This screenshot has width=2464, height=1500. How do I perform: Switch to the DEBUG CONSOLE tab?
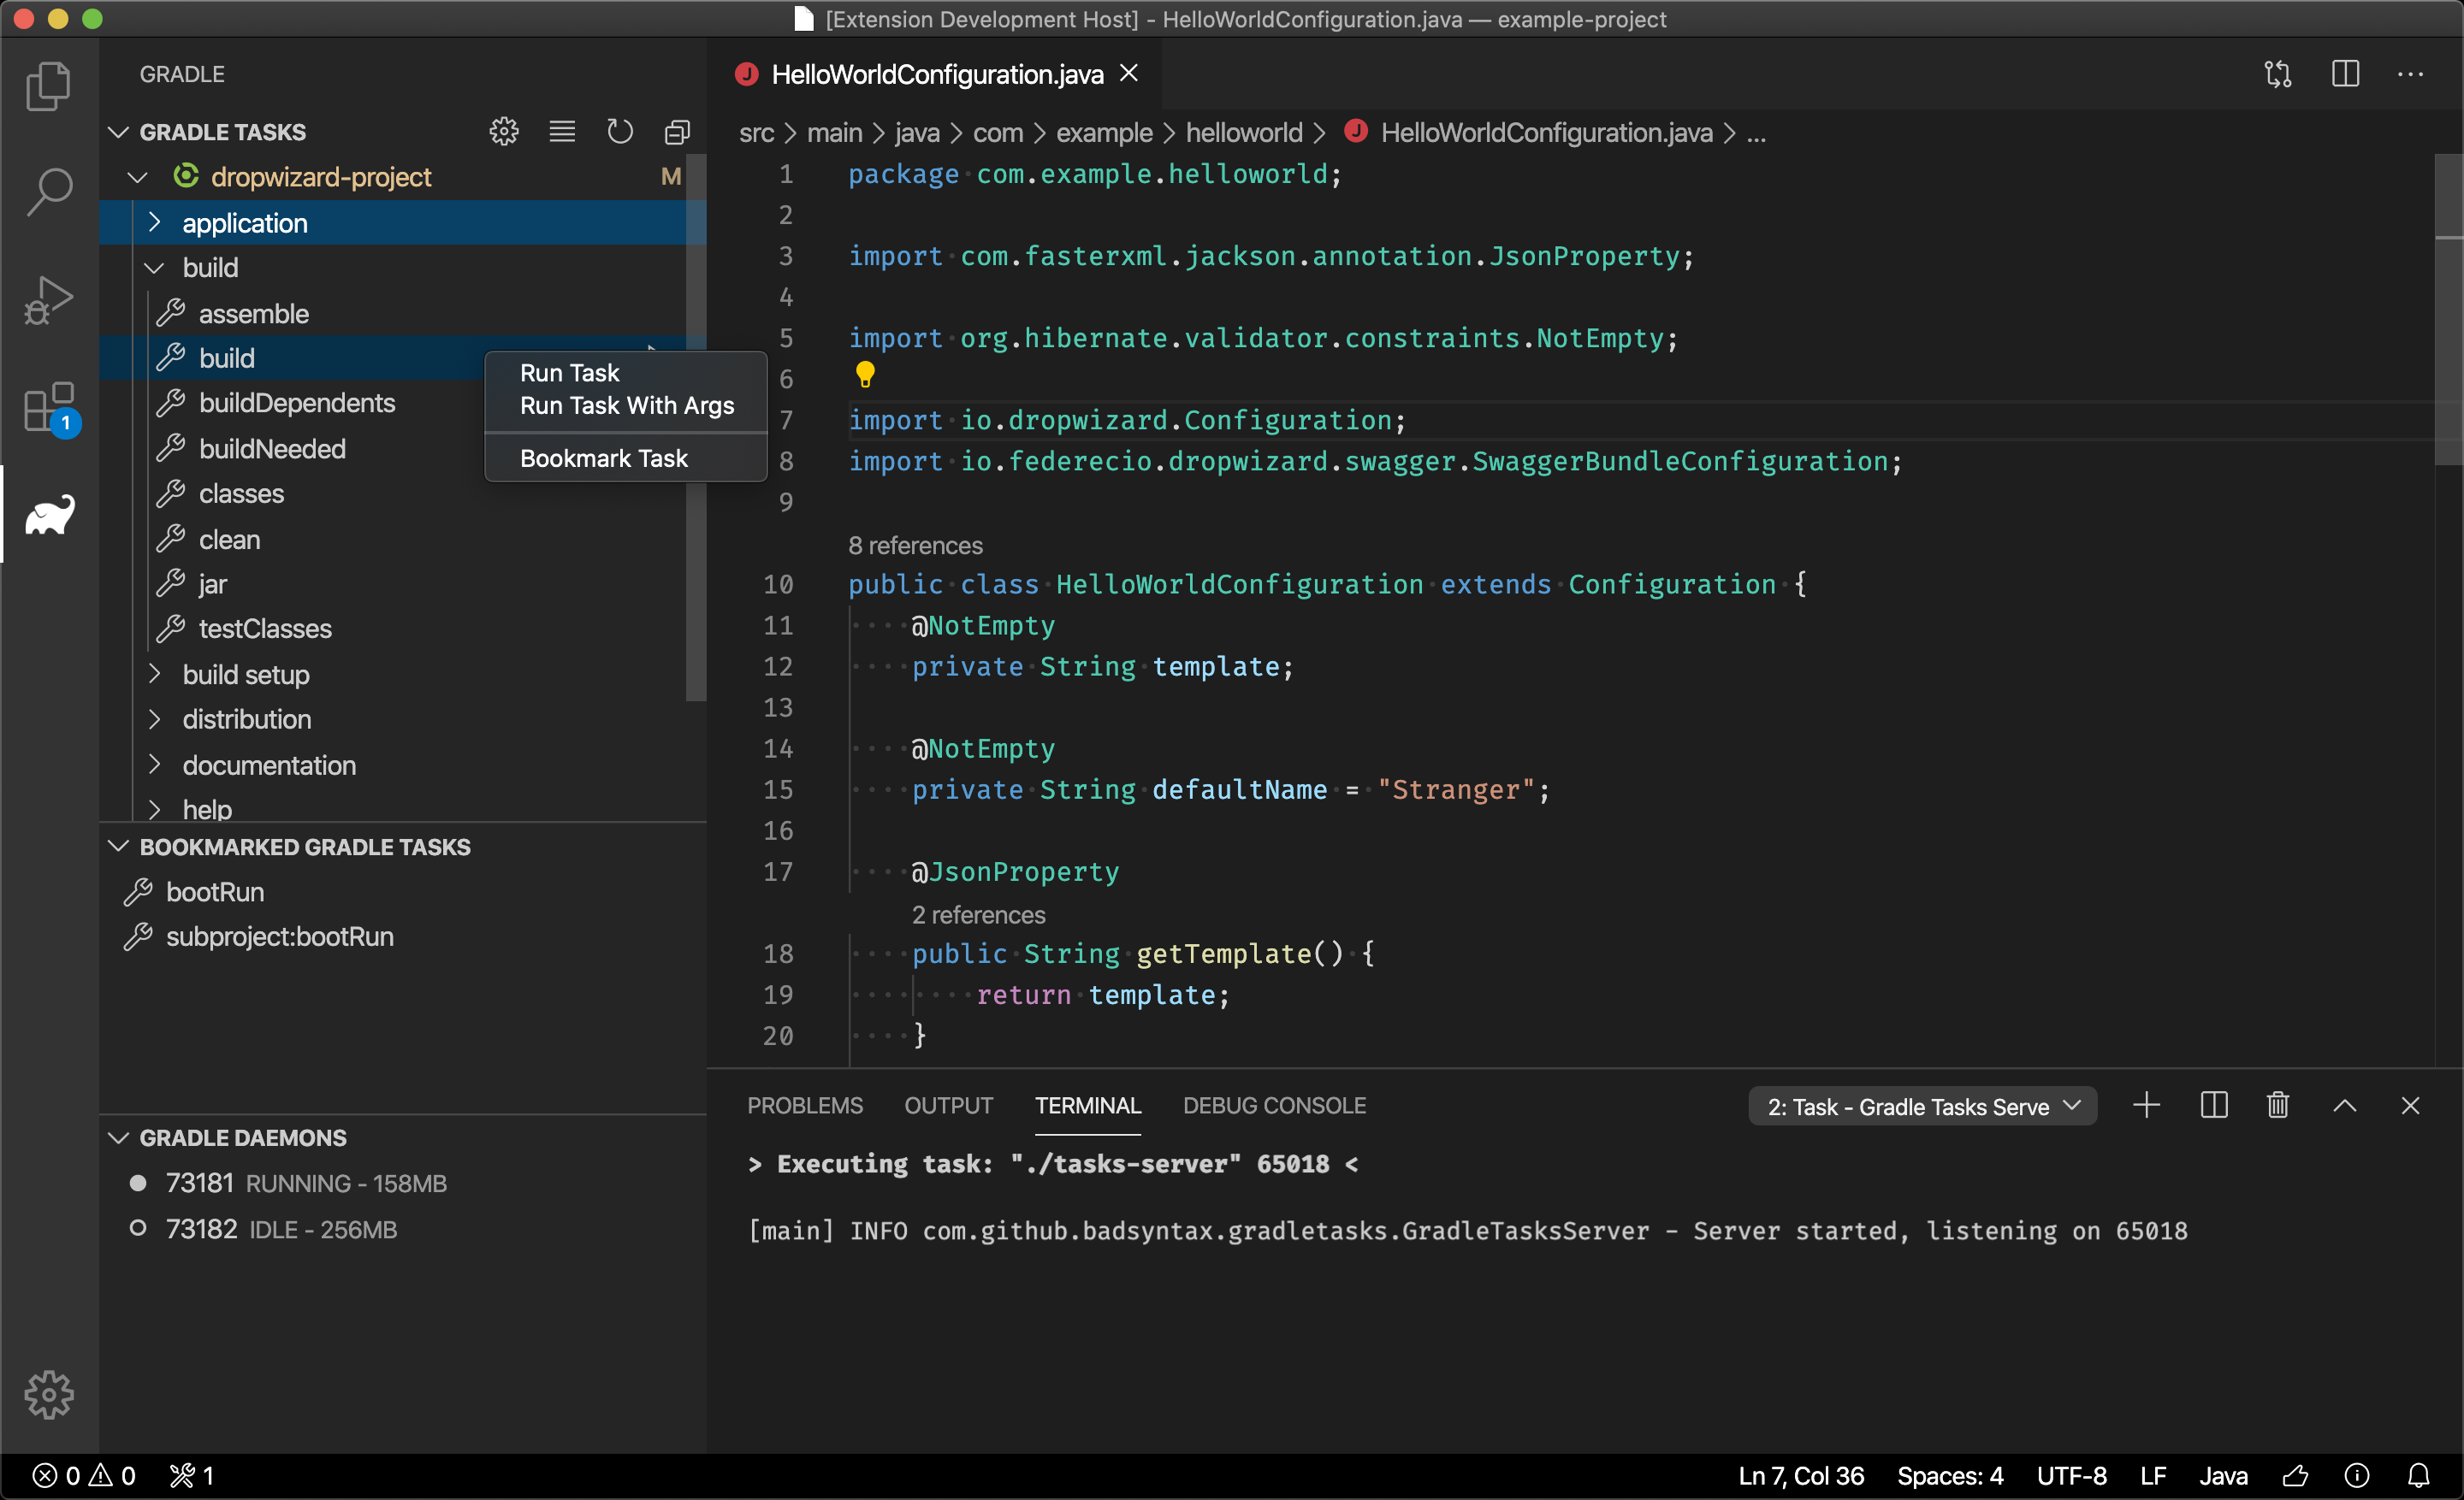tap(1274, 1105)
